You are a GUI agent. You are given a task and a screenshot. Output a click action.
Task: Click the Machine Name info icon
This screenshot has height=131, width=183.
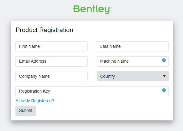164,60
